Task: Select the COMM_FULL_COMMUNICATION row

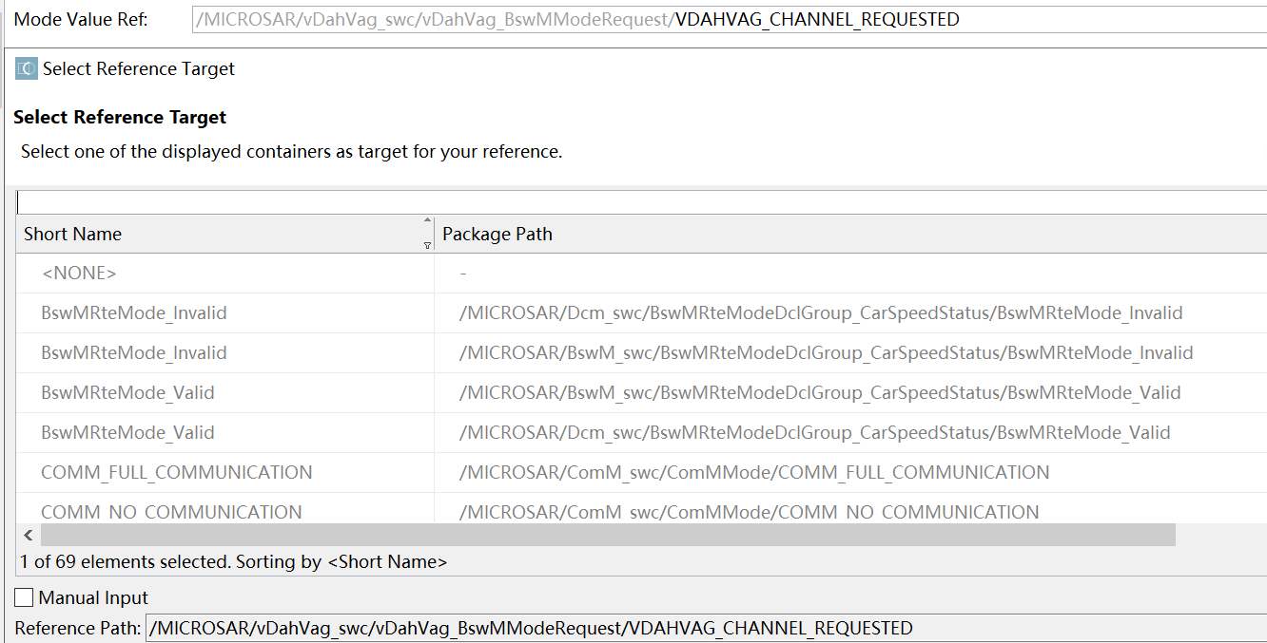Action: (641, 472)
